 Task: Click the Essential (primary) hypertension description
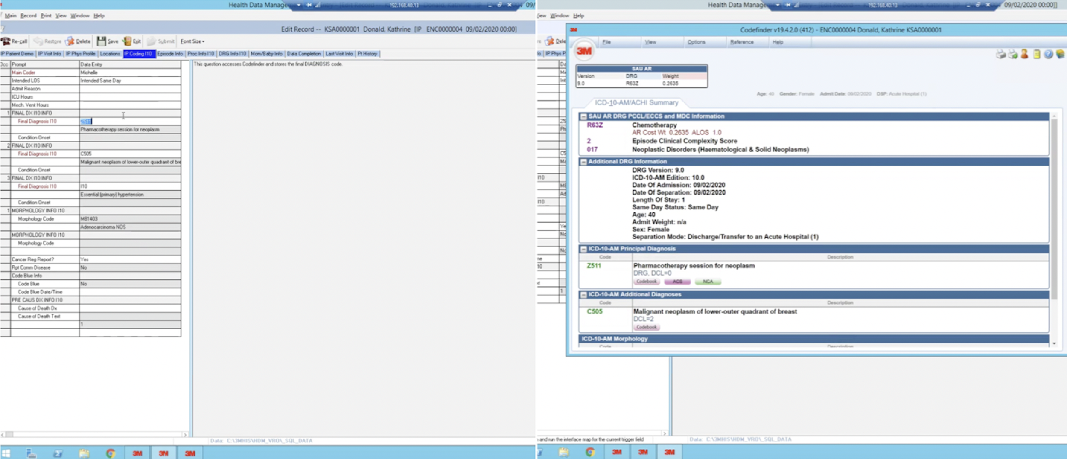[x=130, y=195]
